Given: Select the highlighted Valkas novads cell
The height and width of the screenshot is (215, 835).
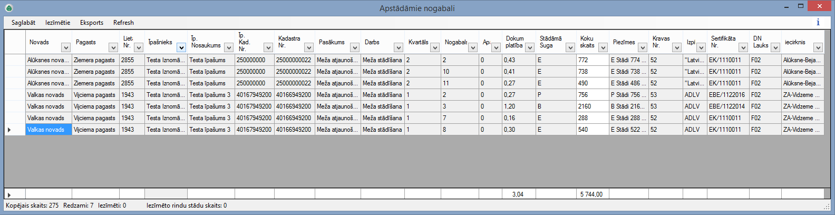Looking at the screenshot, I should coord(48,130).
